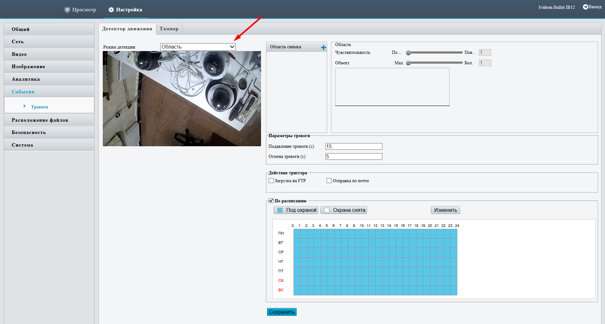605x324 pixels.
Task: Click the ВТ day label
Action: (x=281, y=243)
